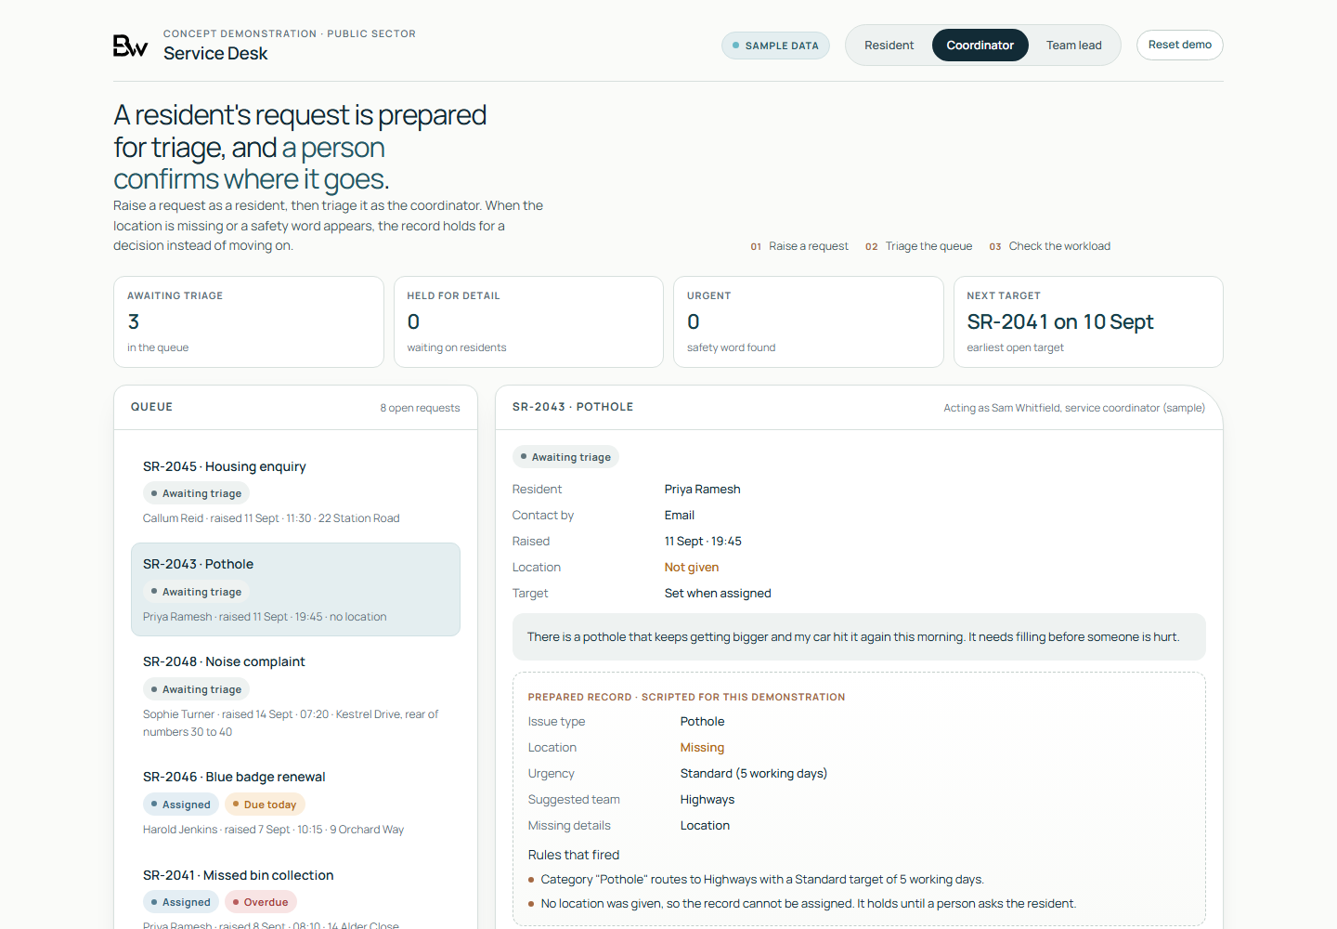Viewport: 1337px width, 929px height.
Task: Click the Awaiting Triage summary card
Action: tap(249, 321)
